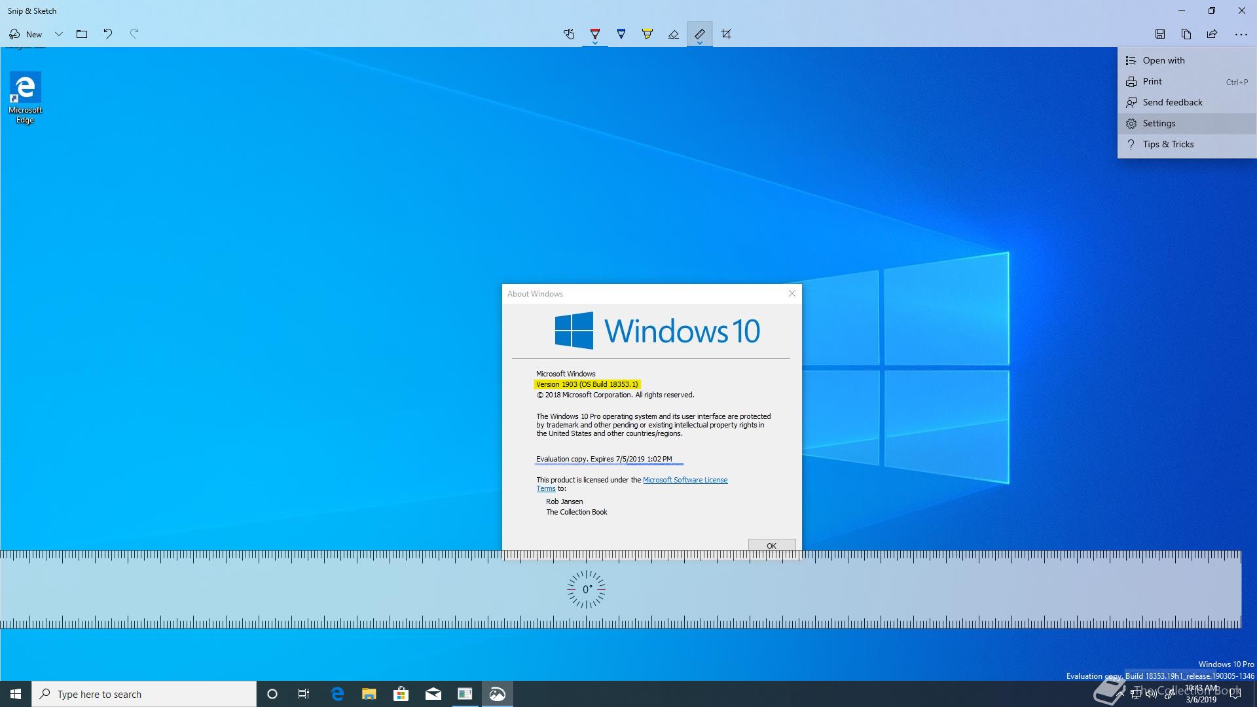Start a New snip
1257x707 pixels.
pyautogui.click(x=26, y=34)
